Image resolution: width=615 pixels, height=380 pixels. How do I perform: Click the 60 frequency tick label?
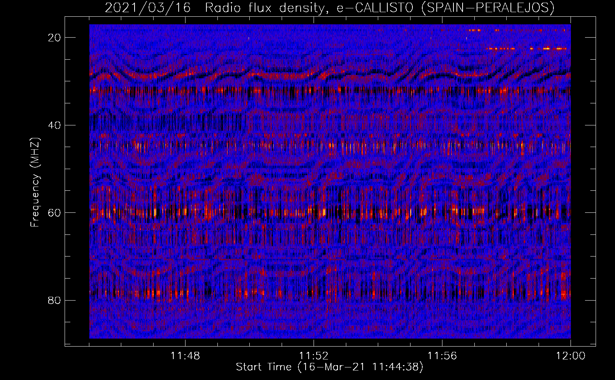(54, 213)
